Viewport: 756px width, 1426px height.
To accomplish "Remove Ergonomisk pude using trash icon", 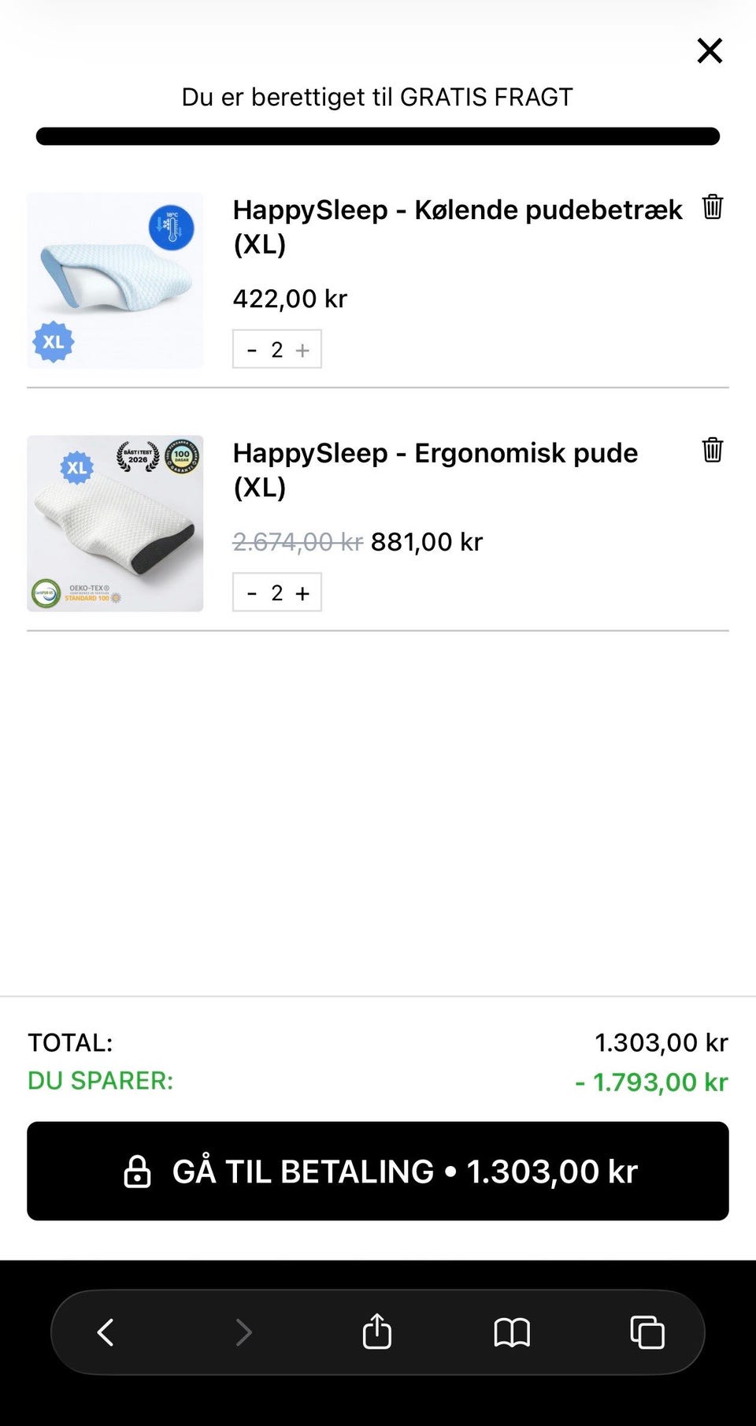I will coord(712,450).
